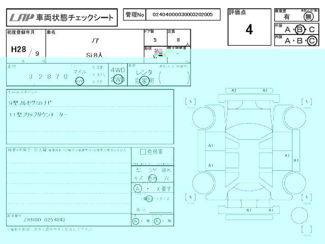
Task: Click the circled 汚れ stain marker
Action: click(x=152, y=178)
